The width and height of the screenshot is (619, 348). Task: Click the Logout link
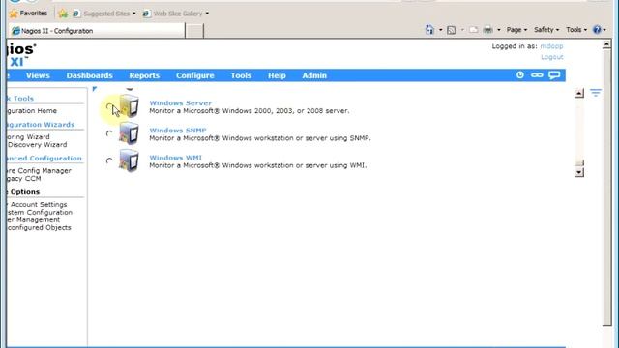tap(552, 57)
